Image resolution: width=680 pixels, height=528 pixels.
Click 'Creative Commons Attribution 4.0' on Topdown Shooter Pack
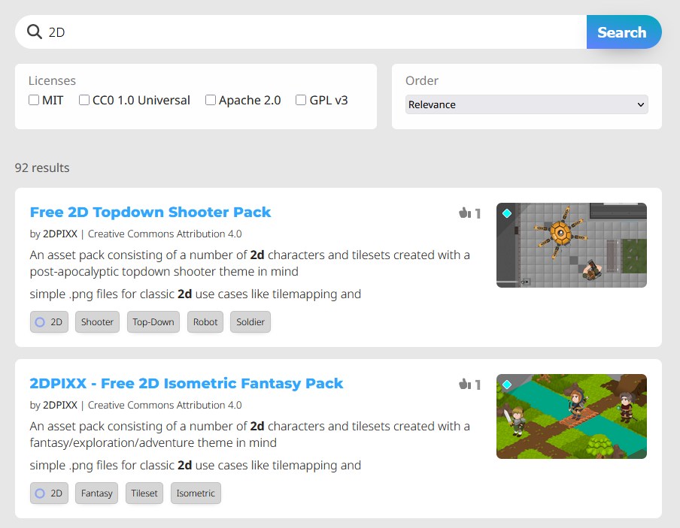pos(165,234)
